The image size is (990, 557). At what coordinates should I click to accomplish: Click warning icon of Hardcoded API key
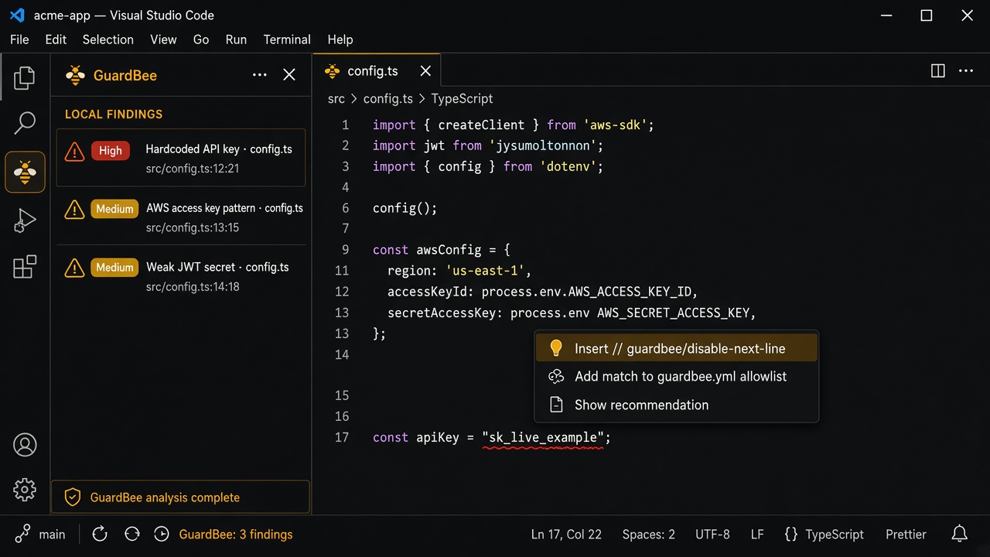pos(74,152)
